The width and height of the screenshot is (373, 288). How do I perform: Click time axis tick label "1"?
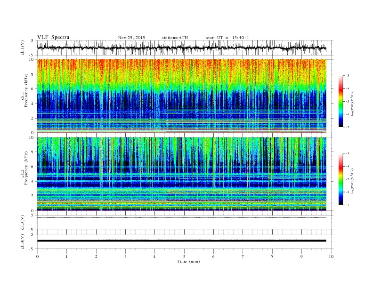[66, 256]
